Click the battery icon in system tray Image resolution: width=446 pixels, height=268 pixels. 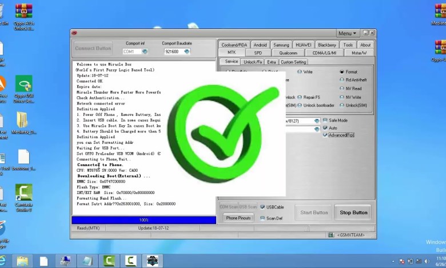(x=410, y=261)
